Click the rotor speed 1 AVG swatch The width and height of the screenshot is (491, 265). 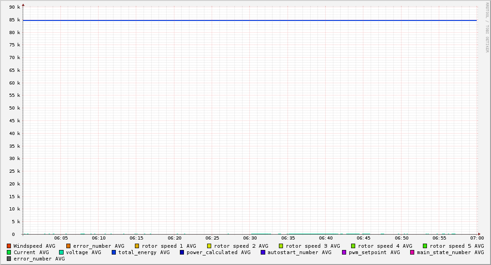pos(137,246)
